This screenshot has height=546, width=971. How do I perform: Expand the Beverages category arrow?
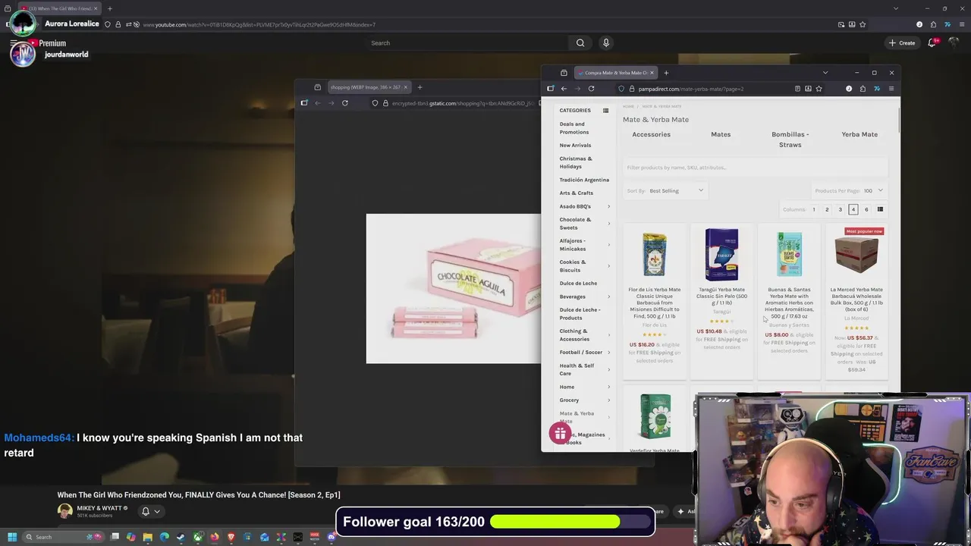click(608, 297)
